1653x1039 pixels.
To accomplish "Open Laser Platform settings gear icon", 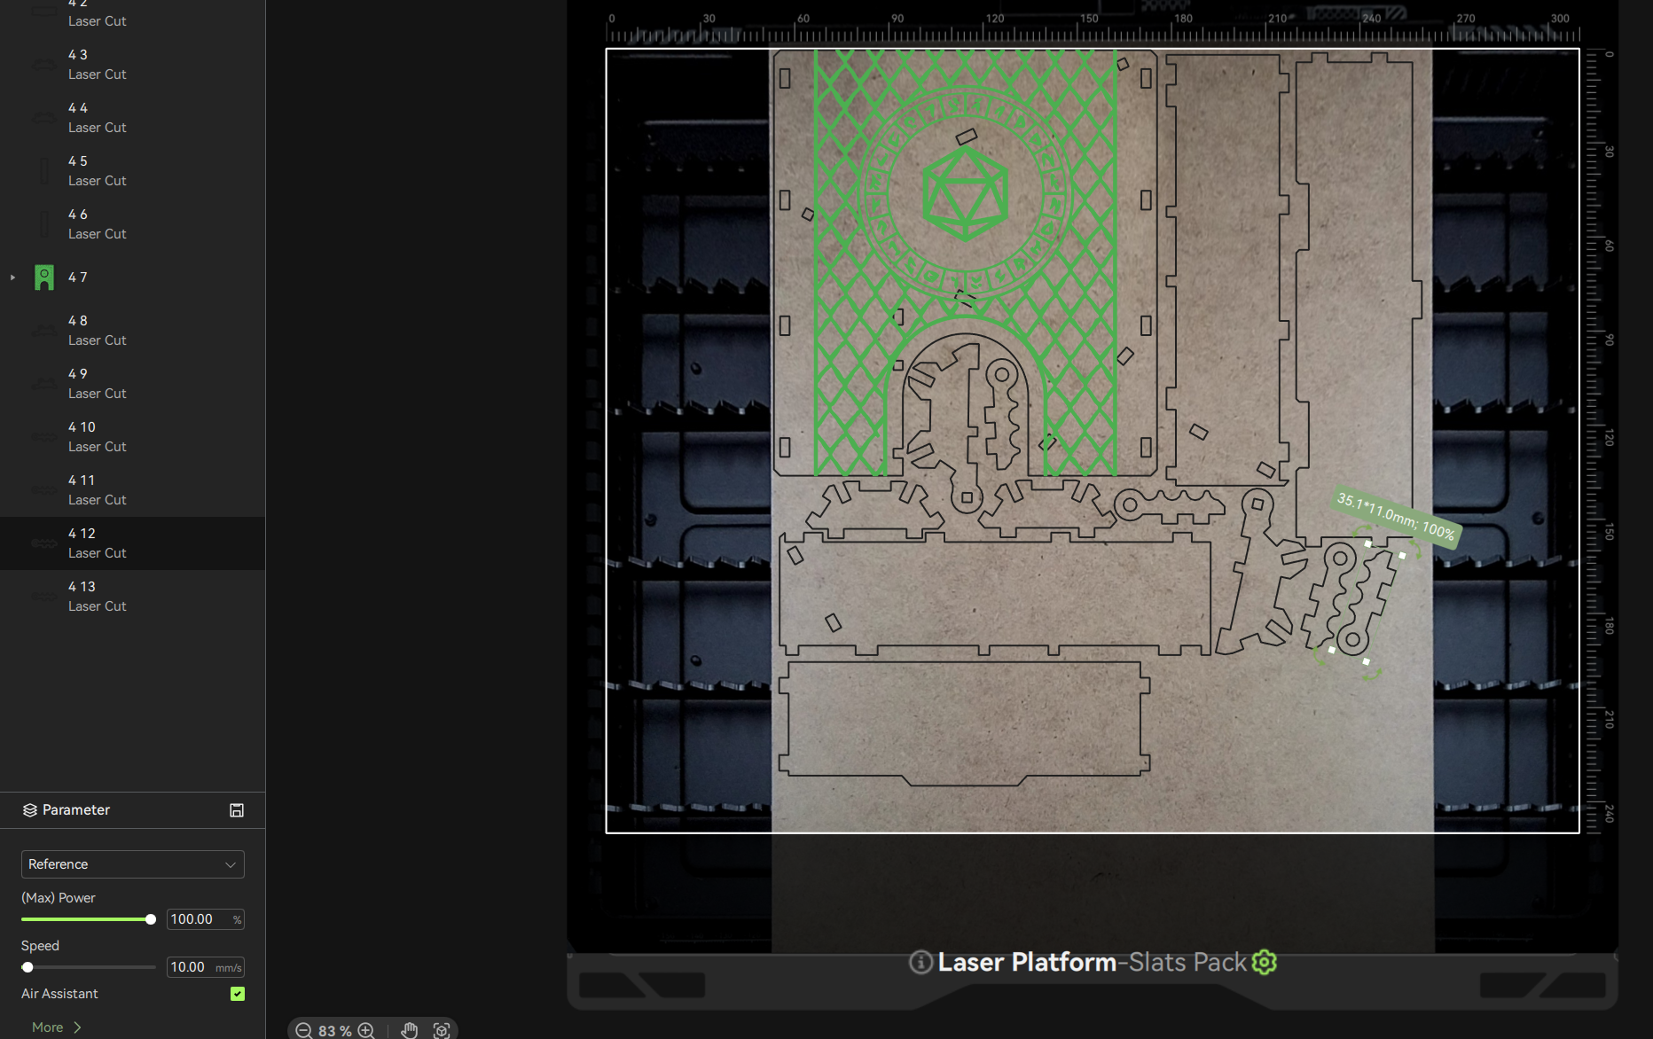I will (1264, 962).
